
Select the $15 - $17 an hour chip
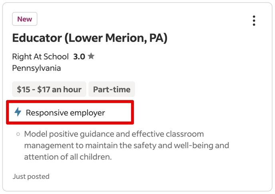point(49,89)
